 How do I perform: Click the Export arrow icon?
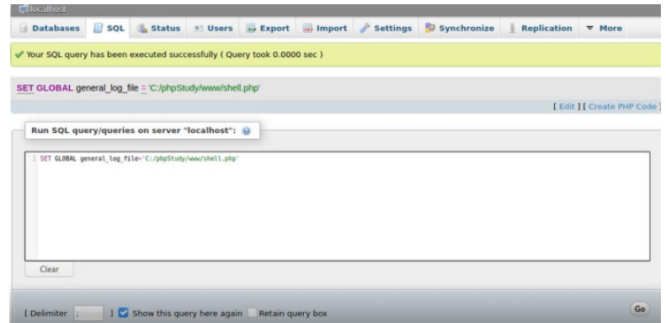click(252, 29)
